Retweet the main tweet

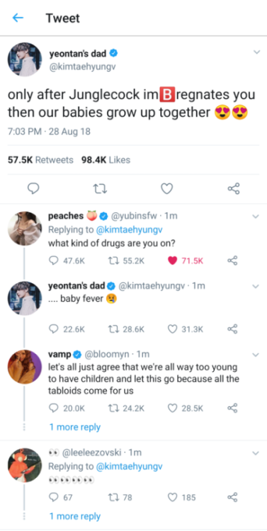point(100,188)
